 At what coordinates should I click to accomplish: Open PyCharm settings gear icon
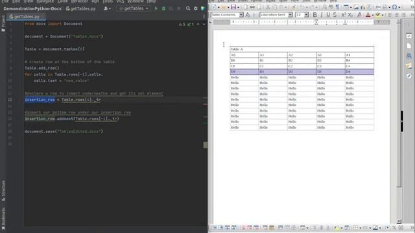pyautogui.click(x=196, y=8)
